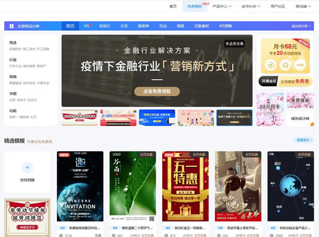
Task: Click the grid icon beside 全部商品分类
Action: point(12,26)
